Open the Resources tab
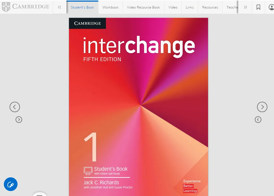The width and height of the screenshot is (274, 196). click(210, 7)
